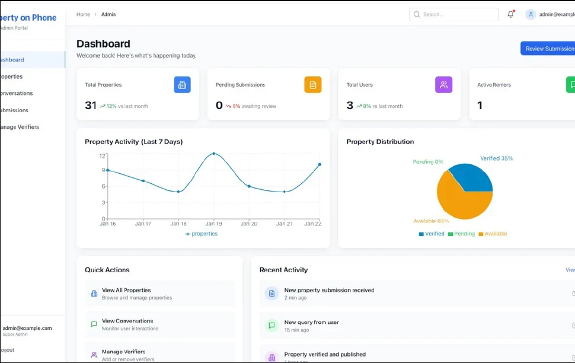Click the magnifier icon in search box
This screenshot has width=575, height=363.
[417, 14]
